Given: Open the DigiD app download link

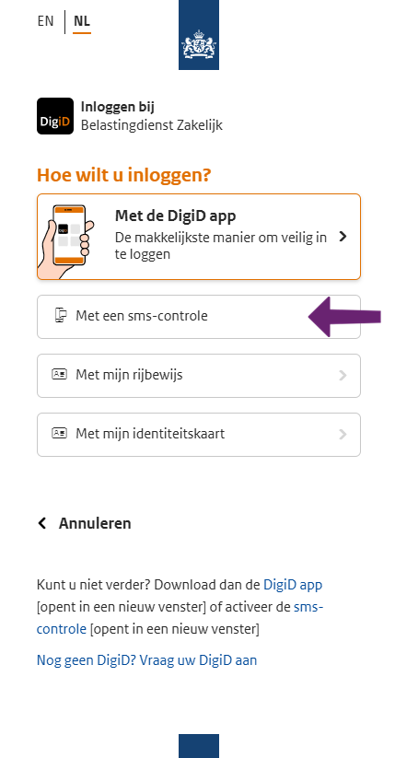Looking at the screenshot, I should click(x=293, y=585).
